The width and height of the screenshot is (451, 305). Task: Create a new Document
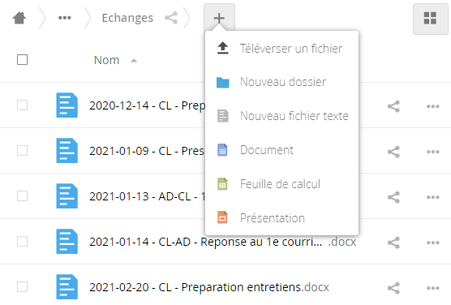pos(281,150)
